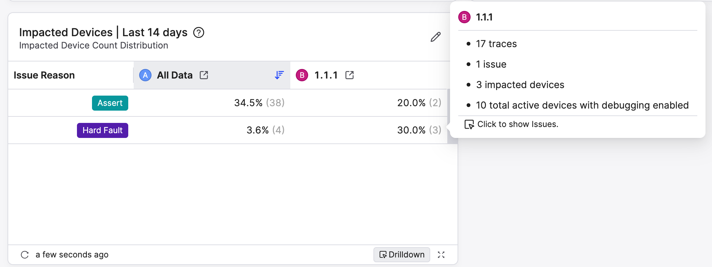Click the teal Assert tag
Screen dimensions: 712x267
pyautogui.click(x=110, y=103)
